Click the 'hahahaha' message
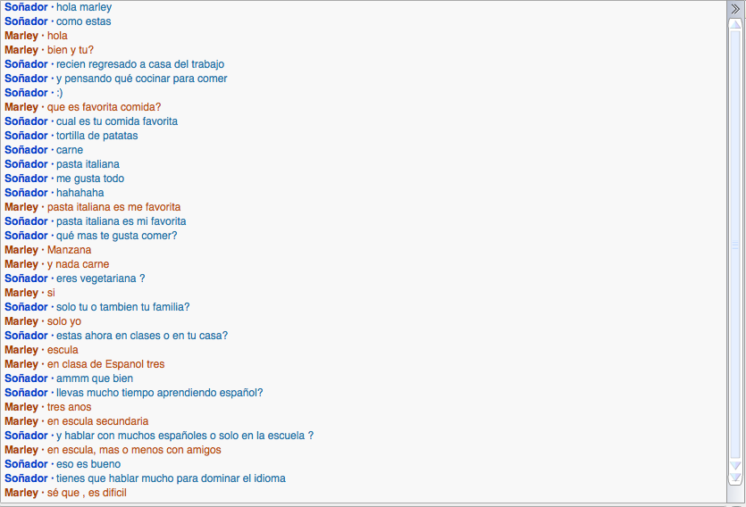This screenshot has height=507, width=746. 80,193
